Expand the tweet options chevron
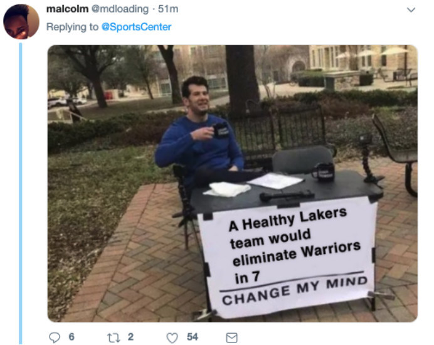 pos(411,10)
